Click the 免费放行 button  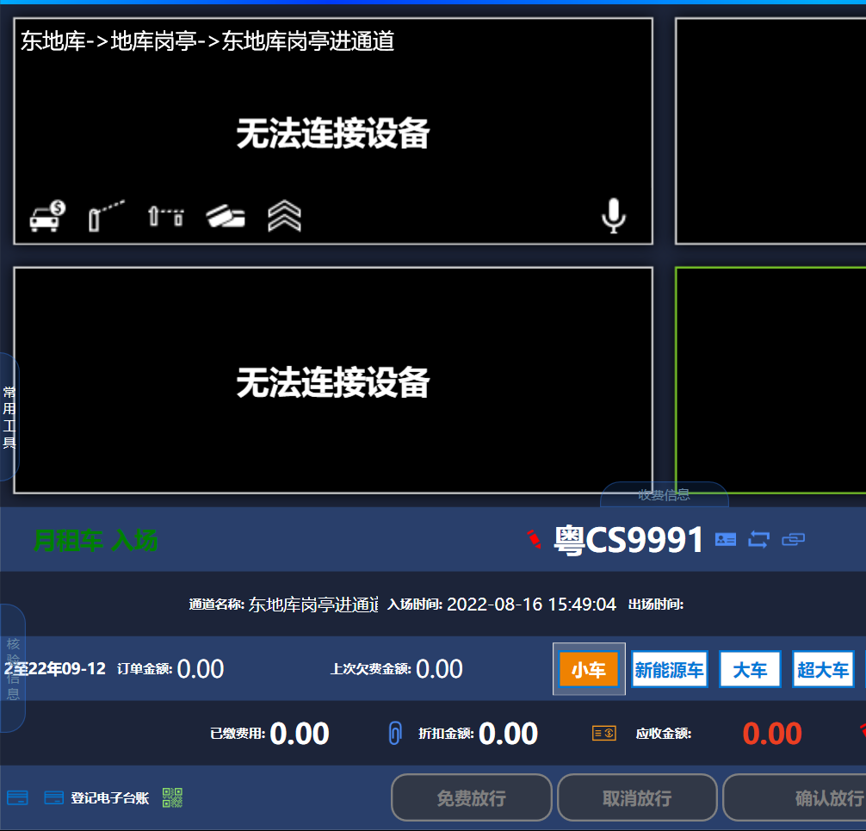click(x=472, y=798)
